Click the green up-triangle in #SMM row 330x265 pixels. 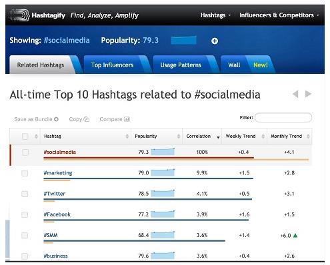295,235
